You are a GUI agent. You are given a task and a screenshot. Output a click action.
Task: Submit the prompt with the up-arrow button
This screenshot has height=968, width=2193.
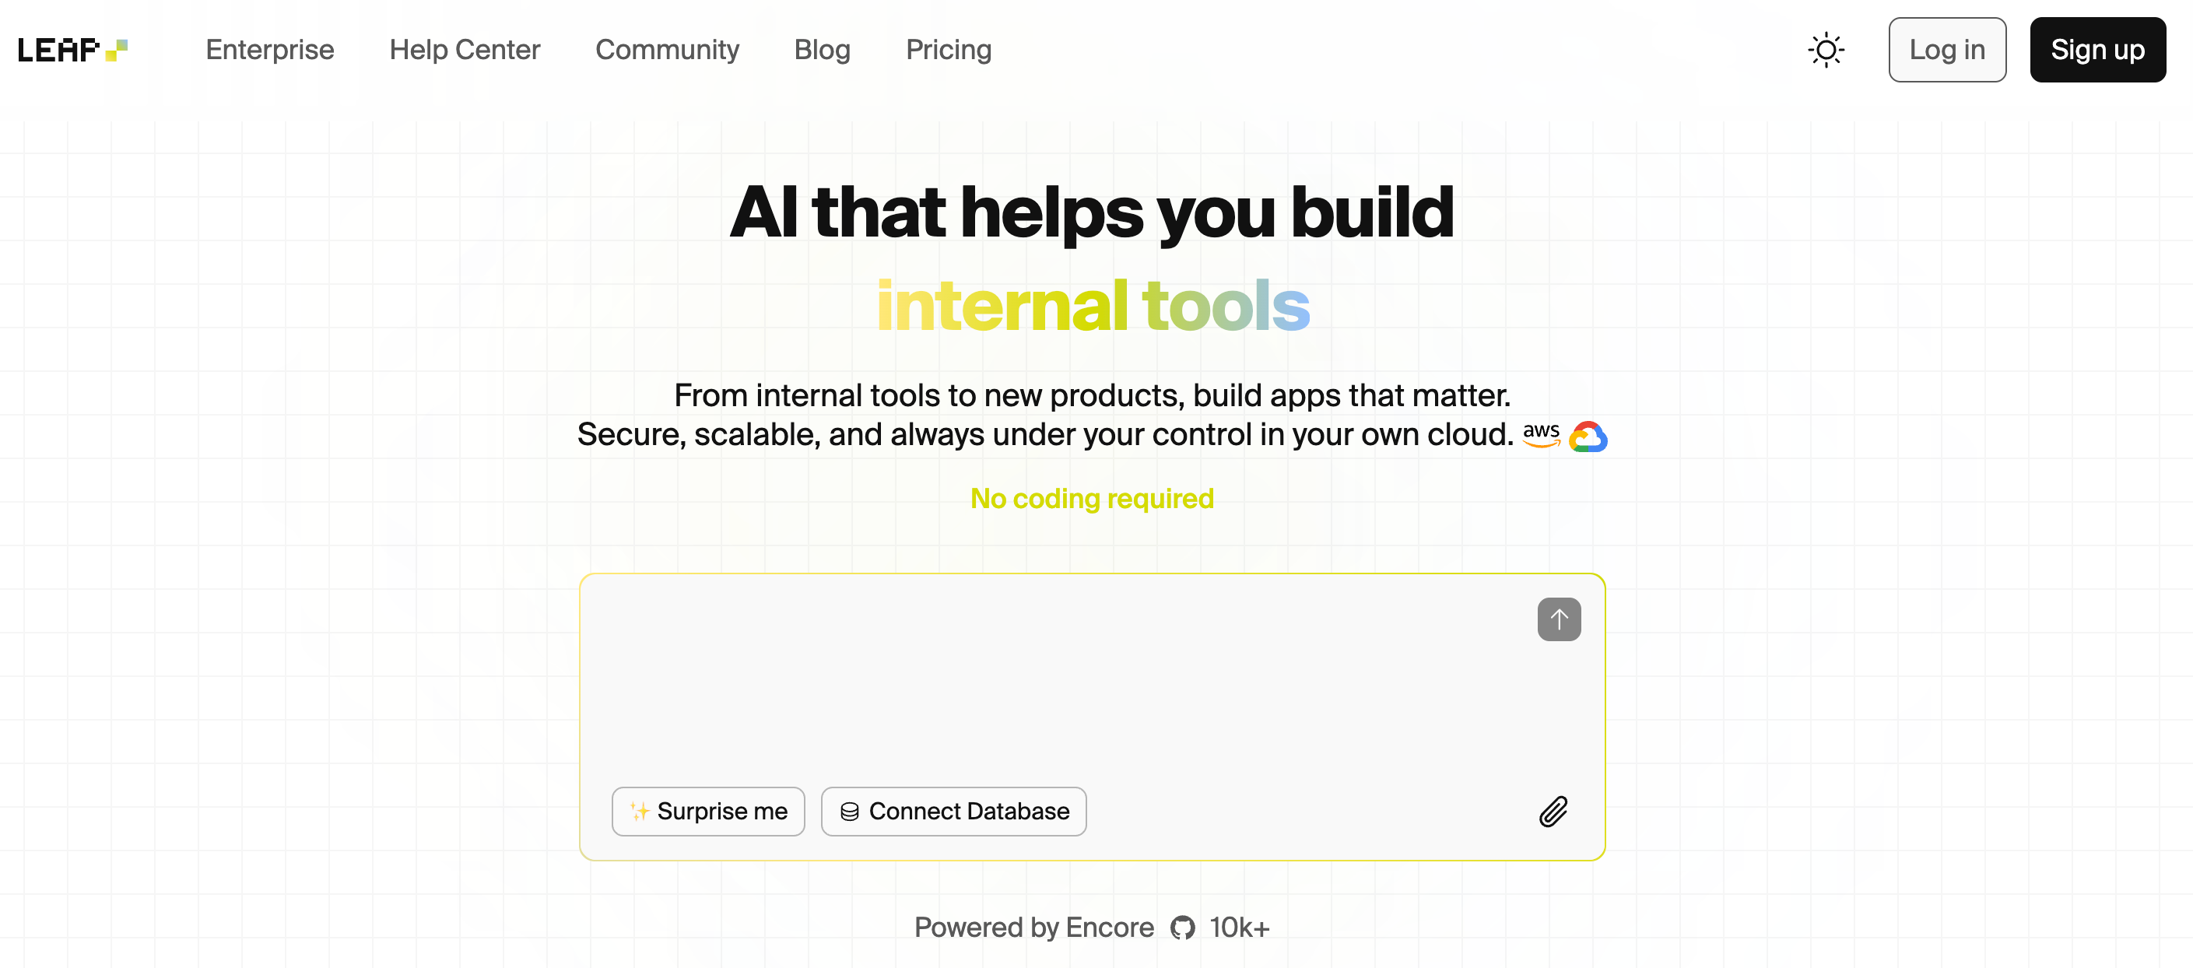pos(1558,619)
